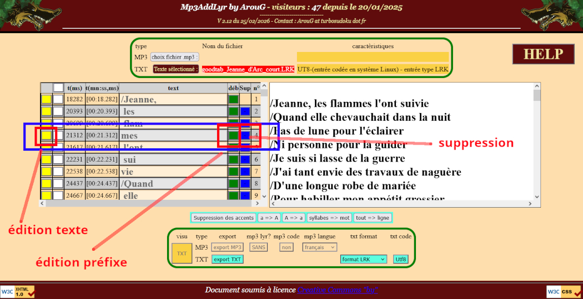Viewport: 583px width, 299px height.
Task: Click blue Sup delete square for 'les'
Action: tap(245, 111)
